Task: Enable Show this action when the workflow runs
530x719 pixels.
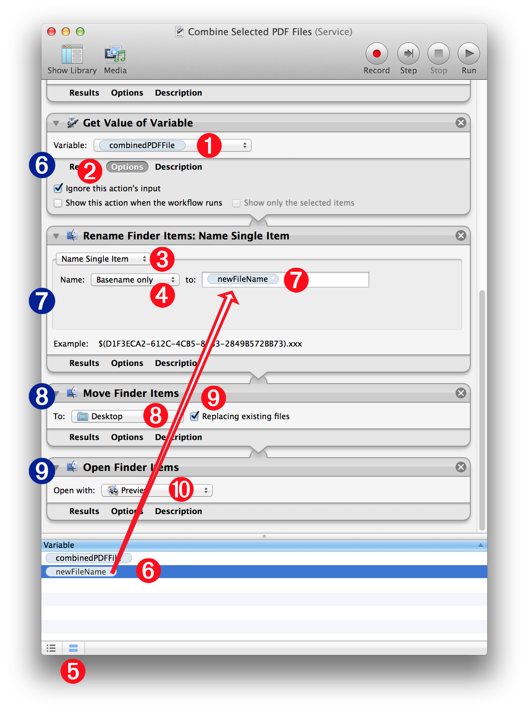Action: (58, 203)
